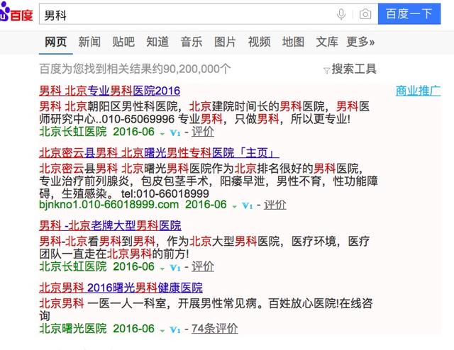Click the 商业推广 link
Image resolution: width=454 pixels, height=350 pixels.
click(x=418, y=91)
